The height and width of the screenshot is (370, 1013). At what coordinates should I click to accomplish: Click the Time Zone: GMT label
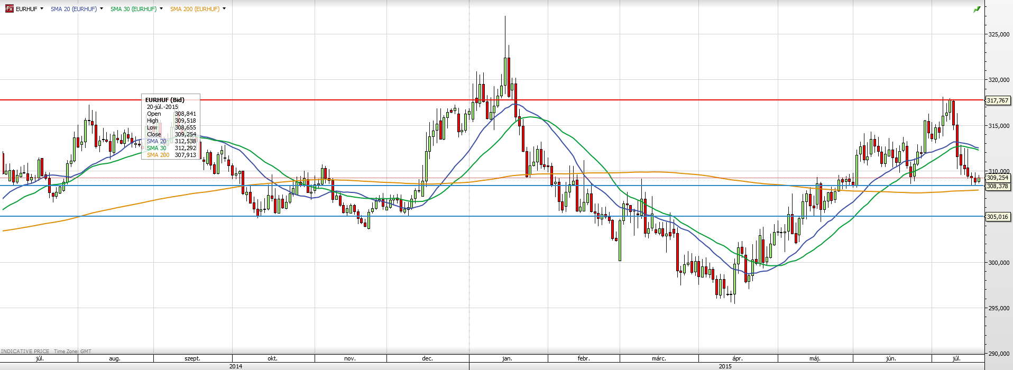[x=72, y=351]
